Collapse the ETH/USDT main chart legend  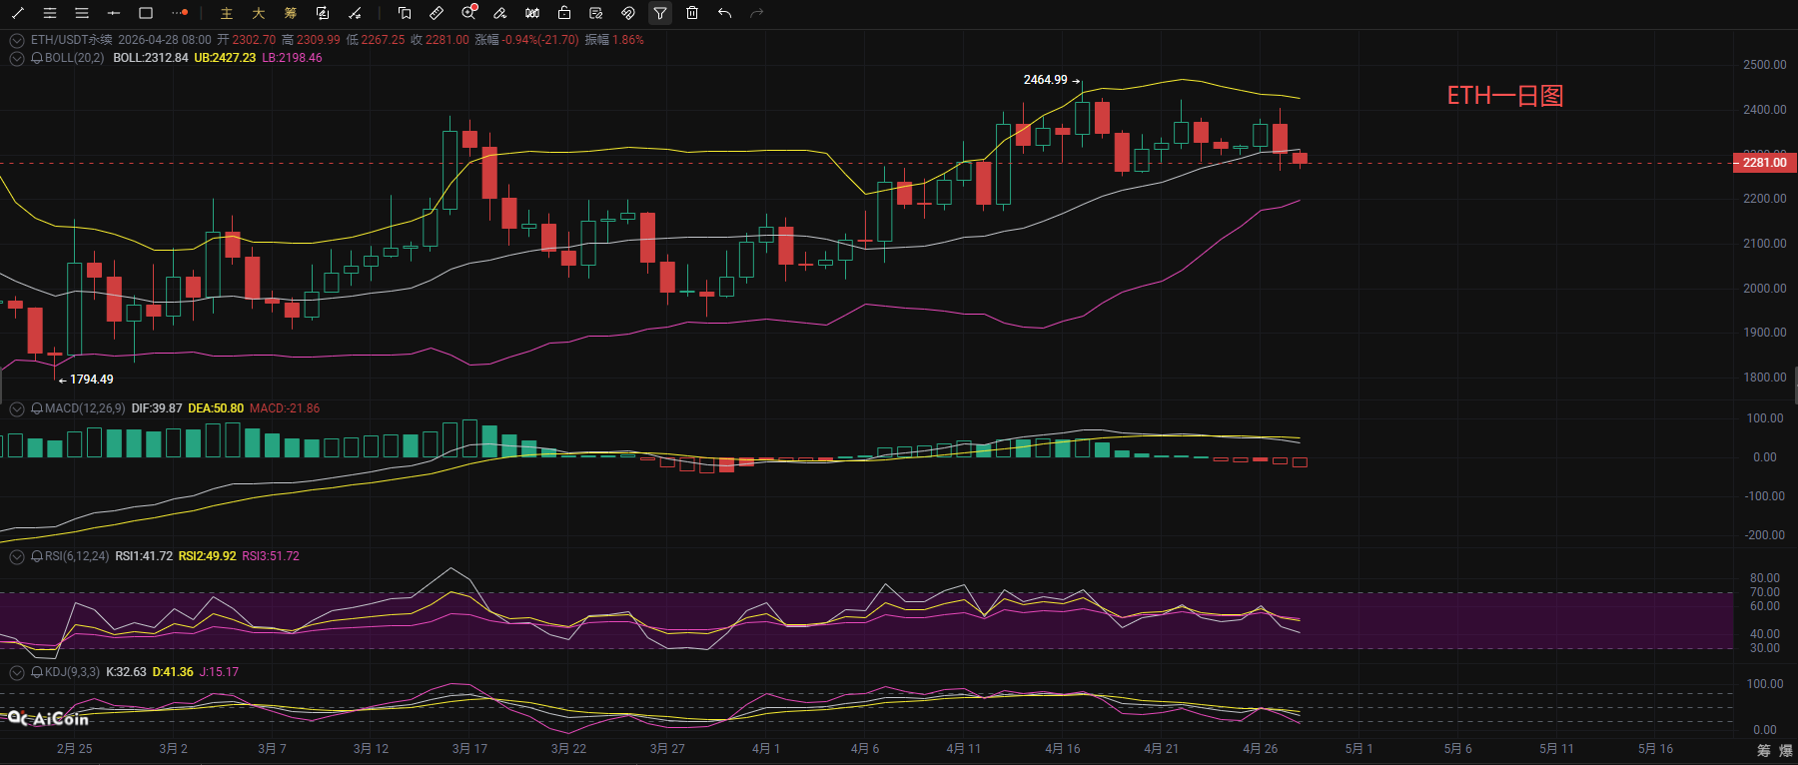point(17,40)
